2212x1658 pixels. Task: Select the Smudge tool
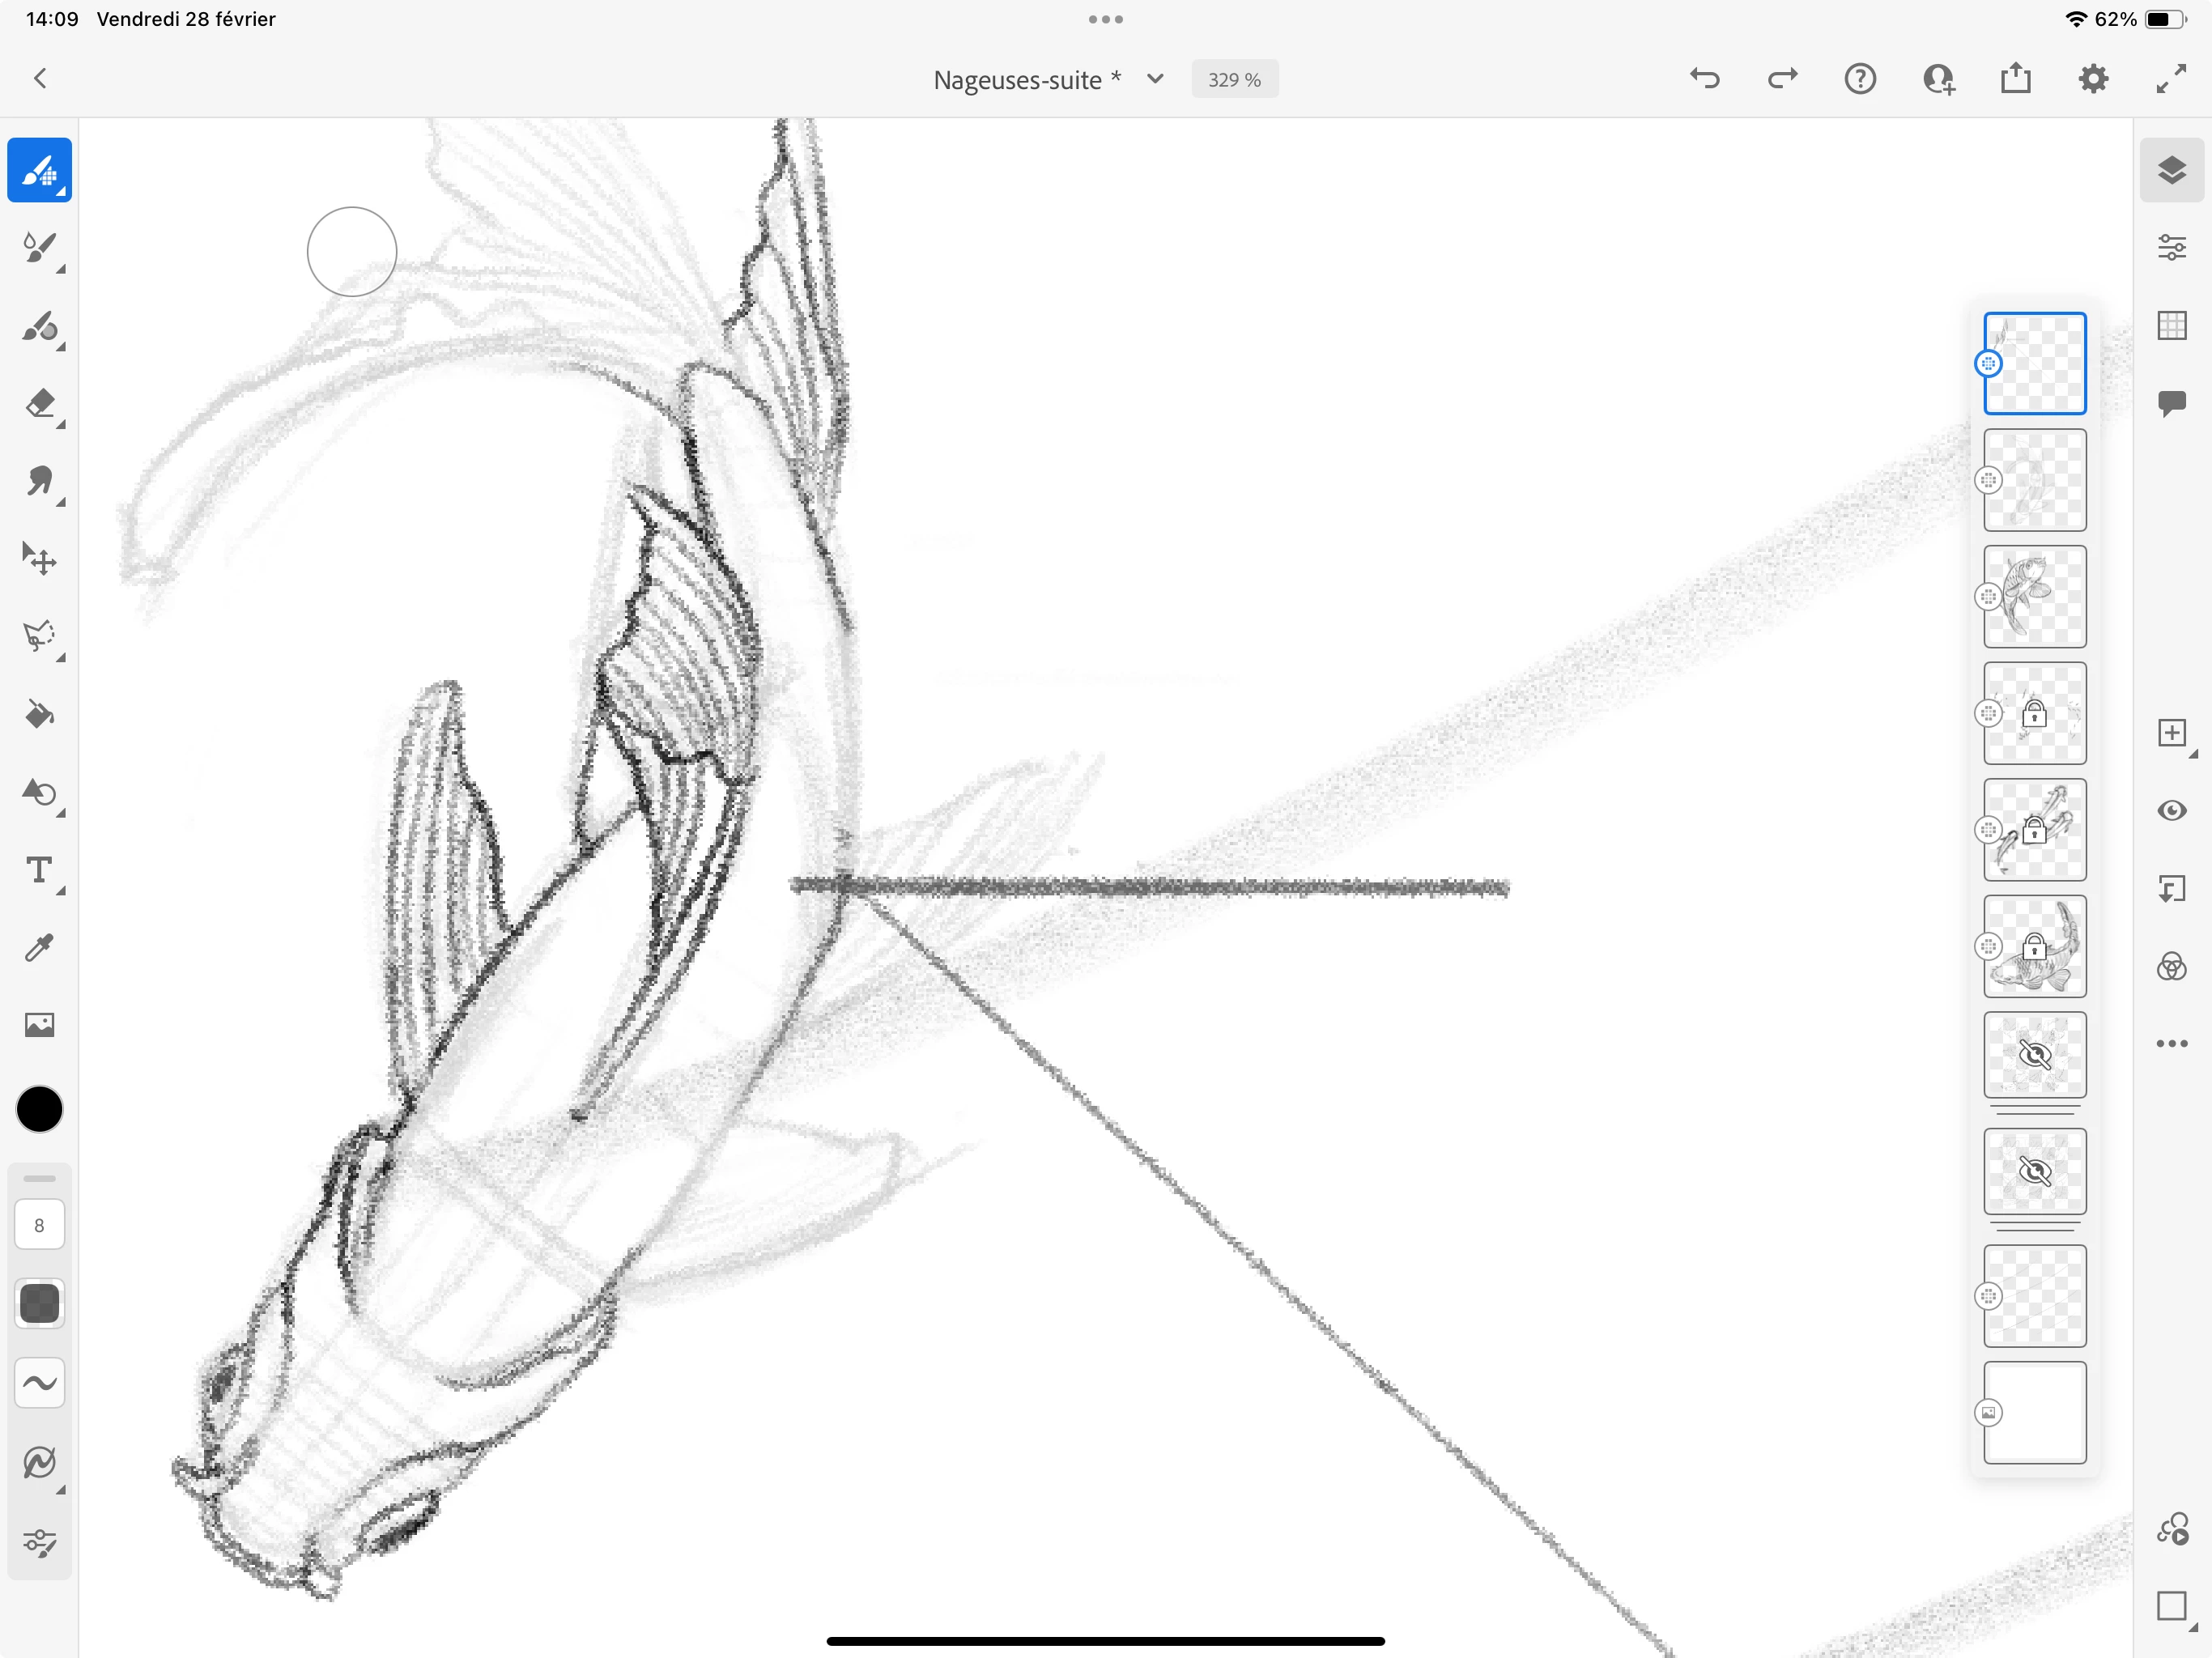[40, 482]
